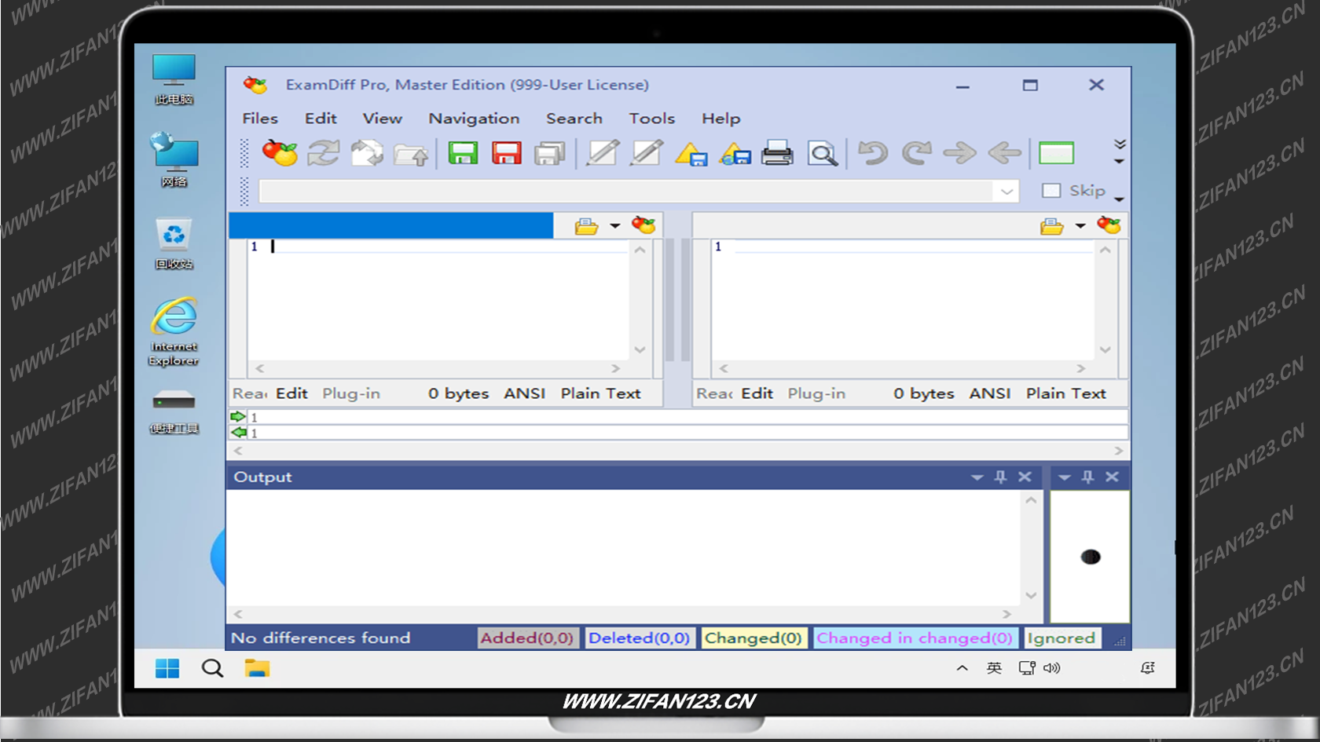Viewport: 1320px width, 742px height.
Task: Open the View menu
Action: pyautogui.click(x=382, y=119)
